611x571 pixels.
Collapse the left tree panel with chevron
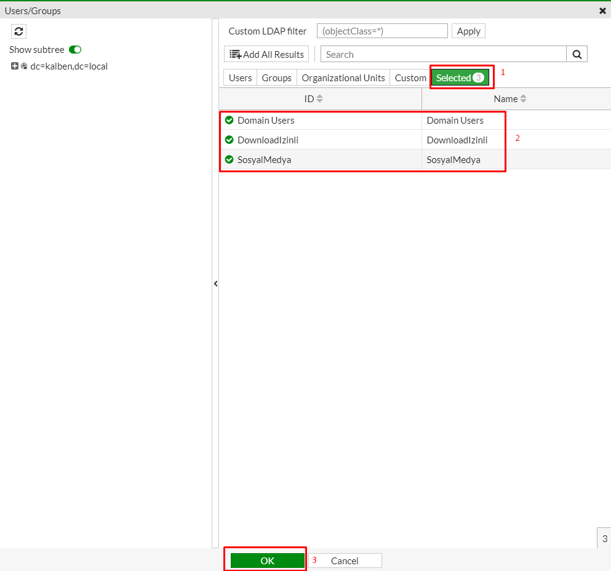(215, 284)
